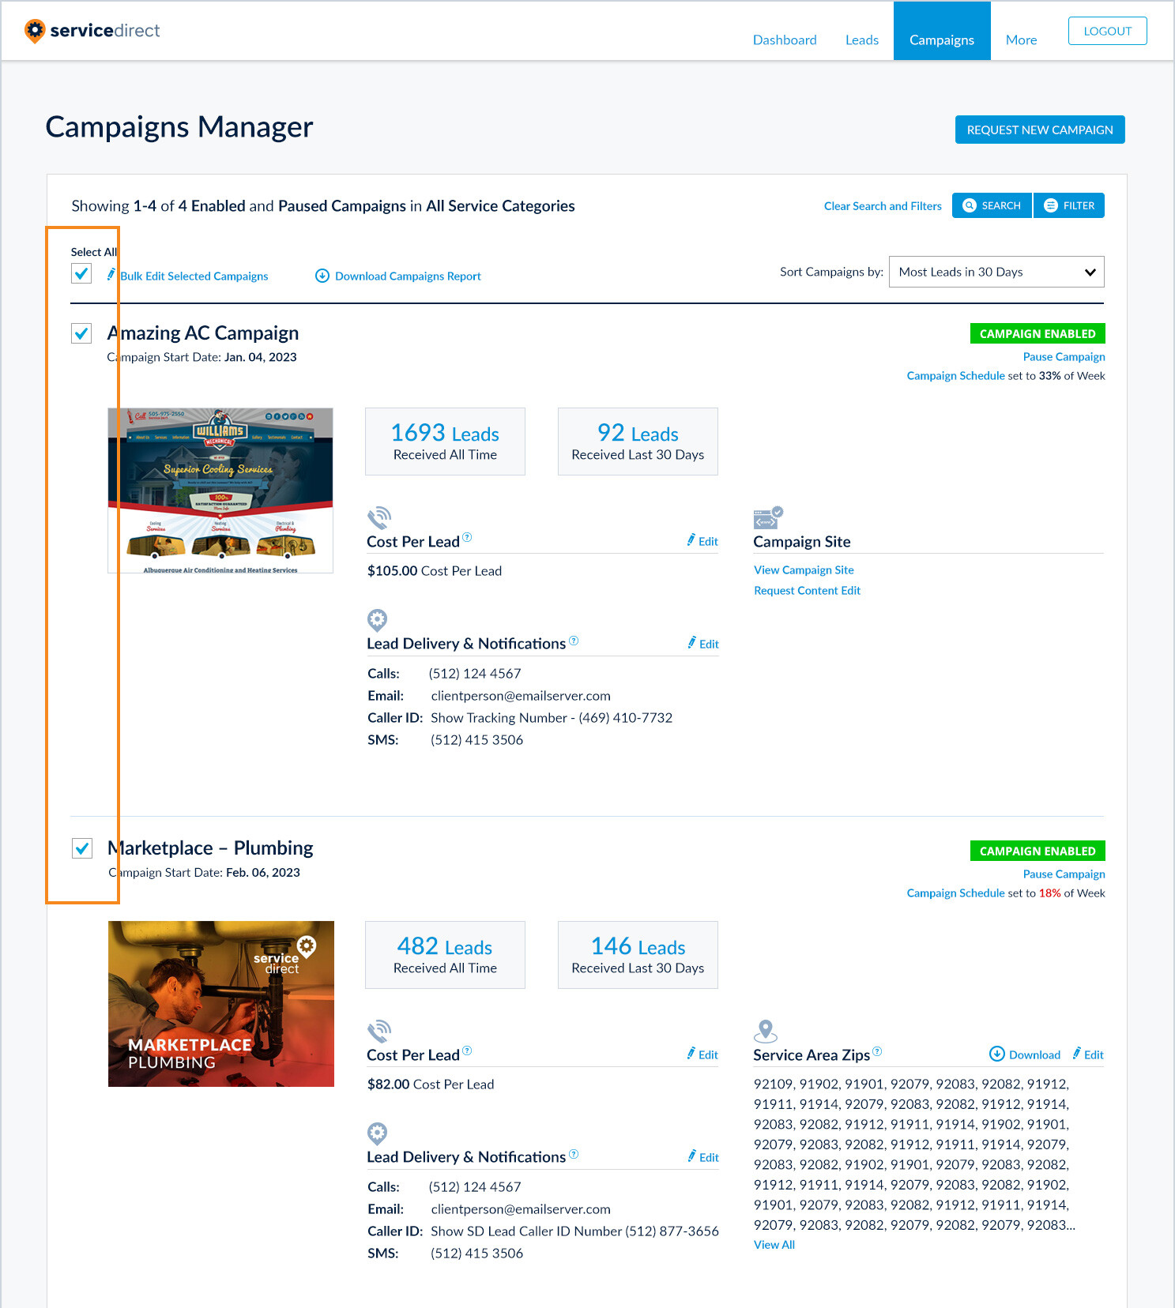Click the 92 Leads Last 30 Days box

click(x=638, y=442)
